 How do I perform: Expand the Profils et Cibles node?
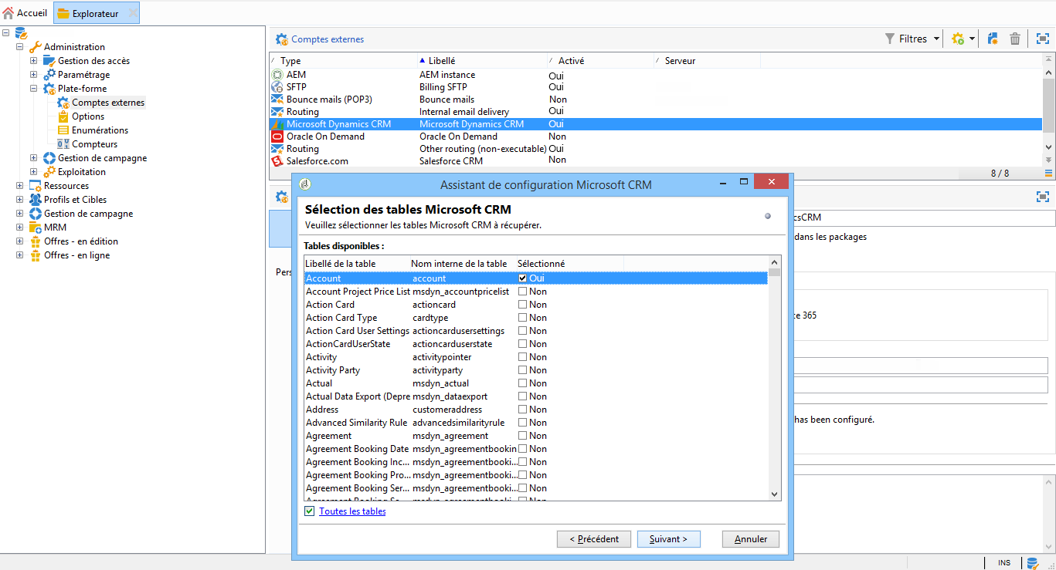tap(20, 200)
